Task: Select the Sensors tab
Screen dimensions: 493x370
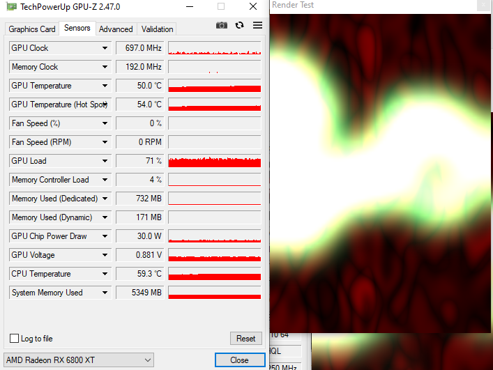Action: [x=77, y=28]
